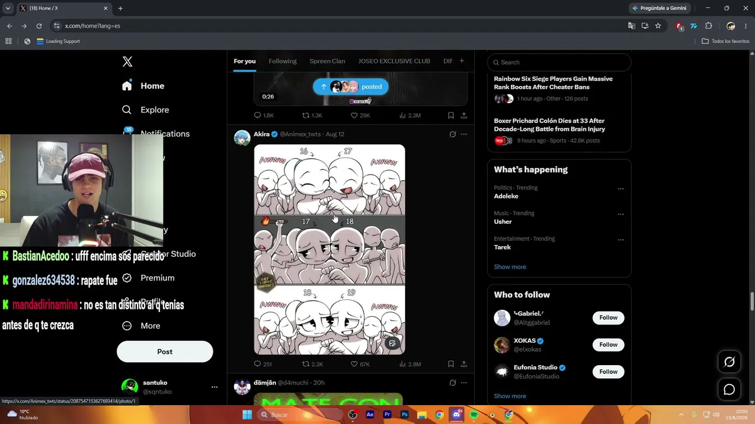Open more options for dämjân's post
This screenshot has height=424, width=755.
point(464,383)
